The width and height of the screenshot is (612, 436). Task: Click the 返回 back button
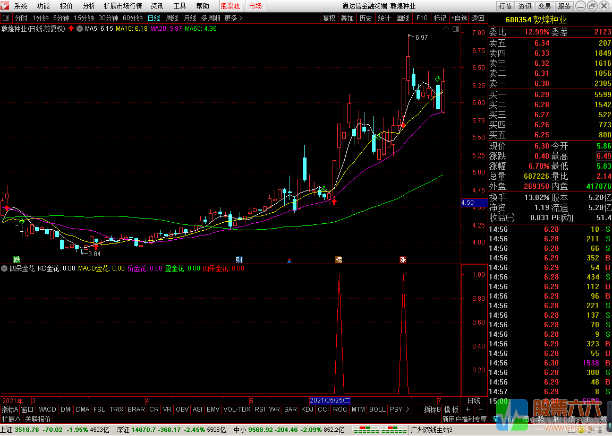(x=478, y=18)
